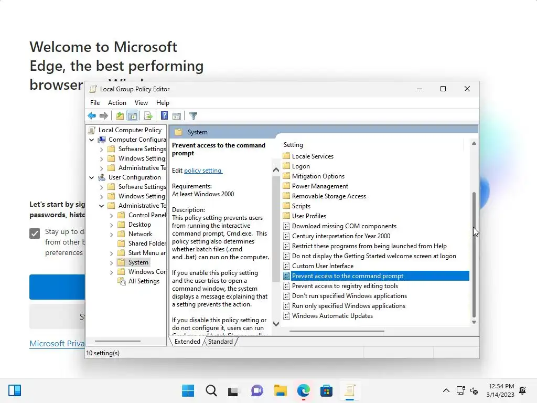Screen dimensions: 537x403
Task: Select Power Management folder
Action: pyautogui.click(x=320, y=186)
